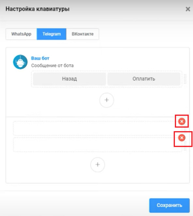Select the Назад keyboard button
Image resolution: width=193 pixels, height=216 pixels.
pos(70,79)
